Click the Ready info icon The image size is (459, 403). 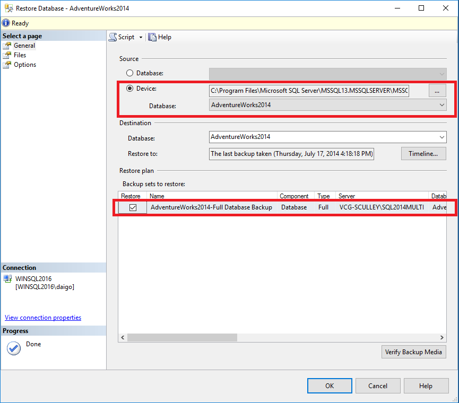click(6, 23)
